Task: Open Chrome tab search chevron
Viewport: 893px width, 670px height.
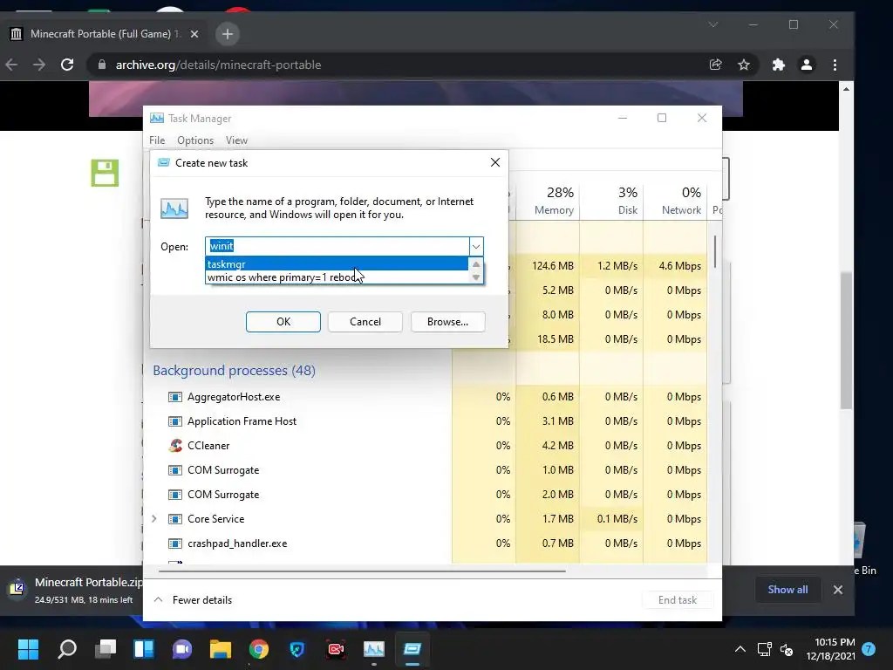Action: point(713,24)
